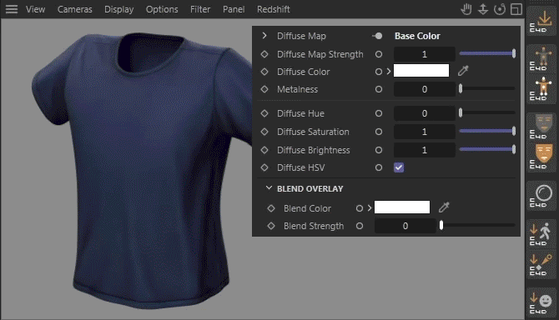Pick Diffuse Color with the eyedropper
Image resolution: width=559 pixels, height=320 pixels.
(x=463, y=71)
